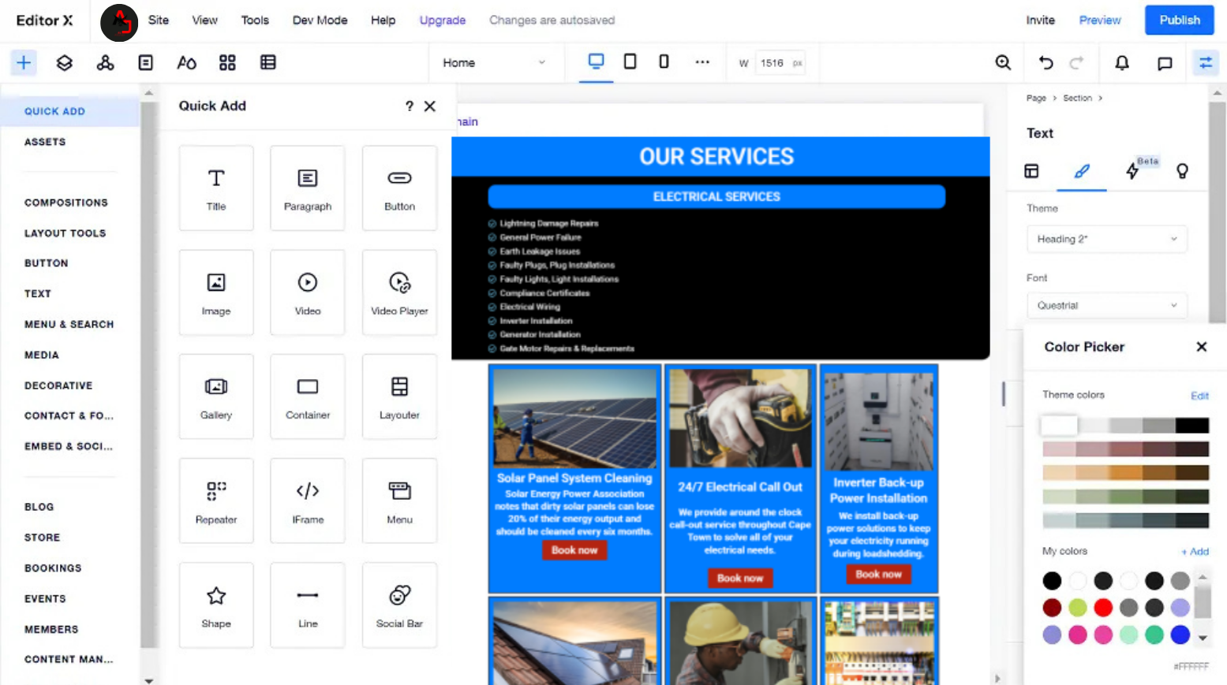Open the Pages icon in toolbar
The height and width of the screenshot is (685, 1227).
coord(145,63)
